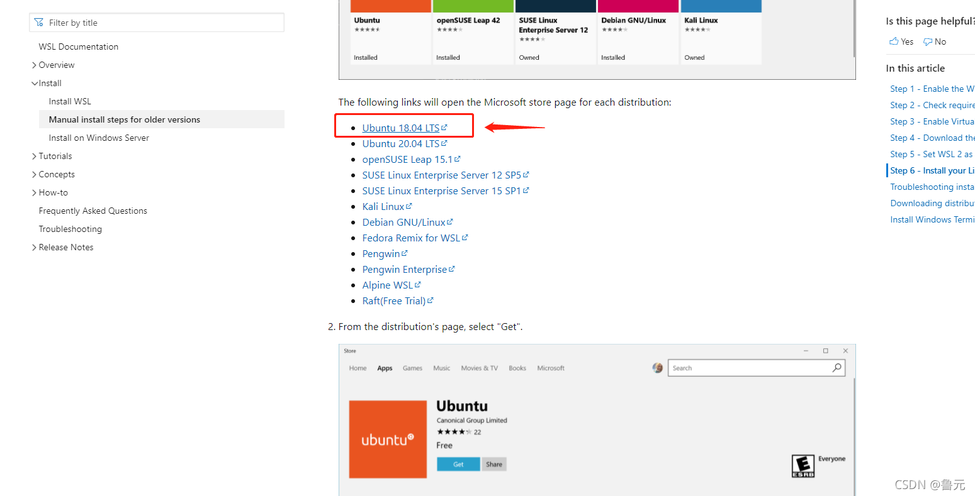Jump to Step 6 - Install your Li… section

tap(932, 170)
